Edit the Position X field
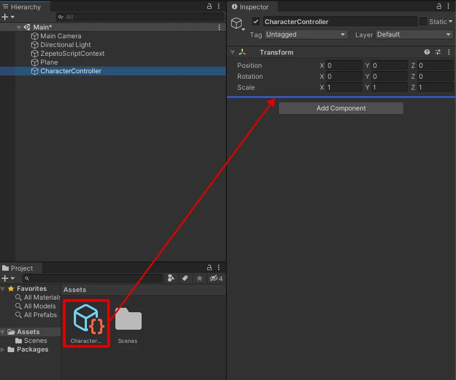This screenshot has height=380, width=456. pos(344,66)
